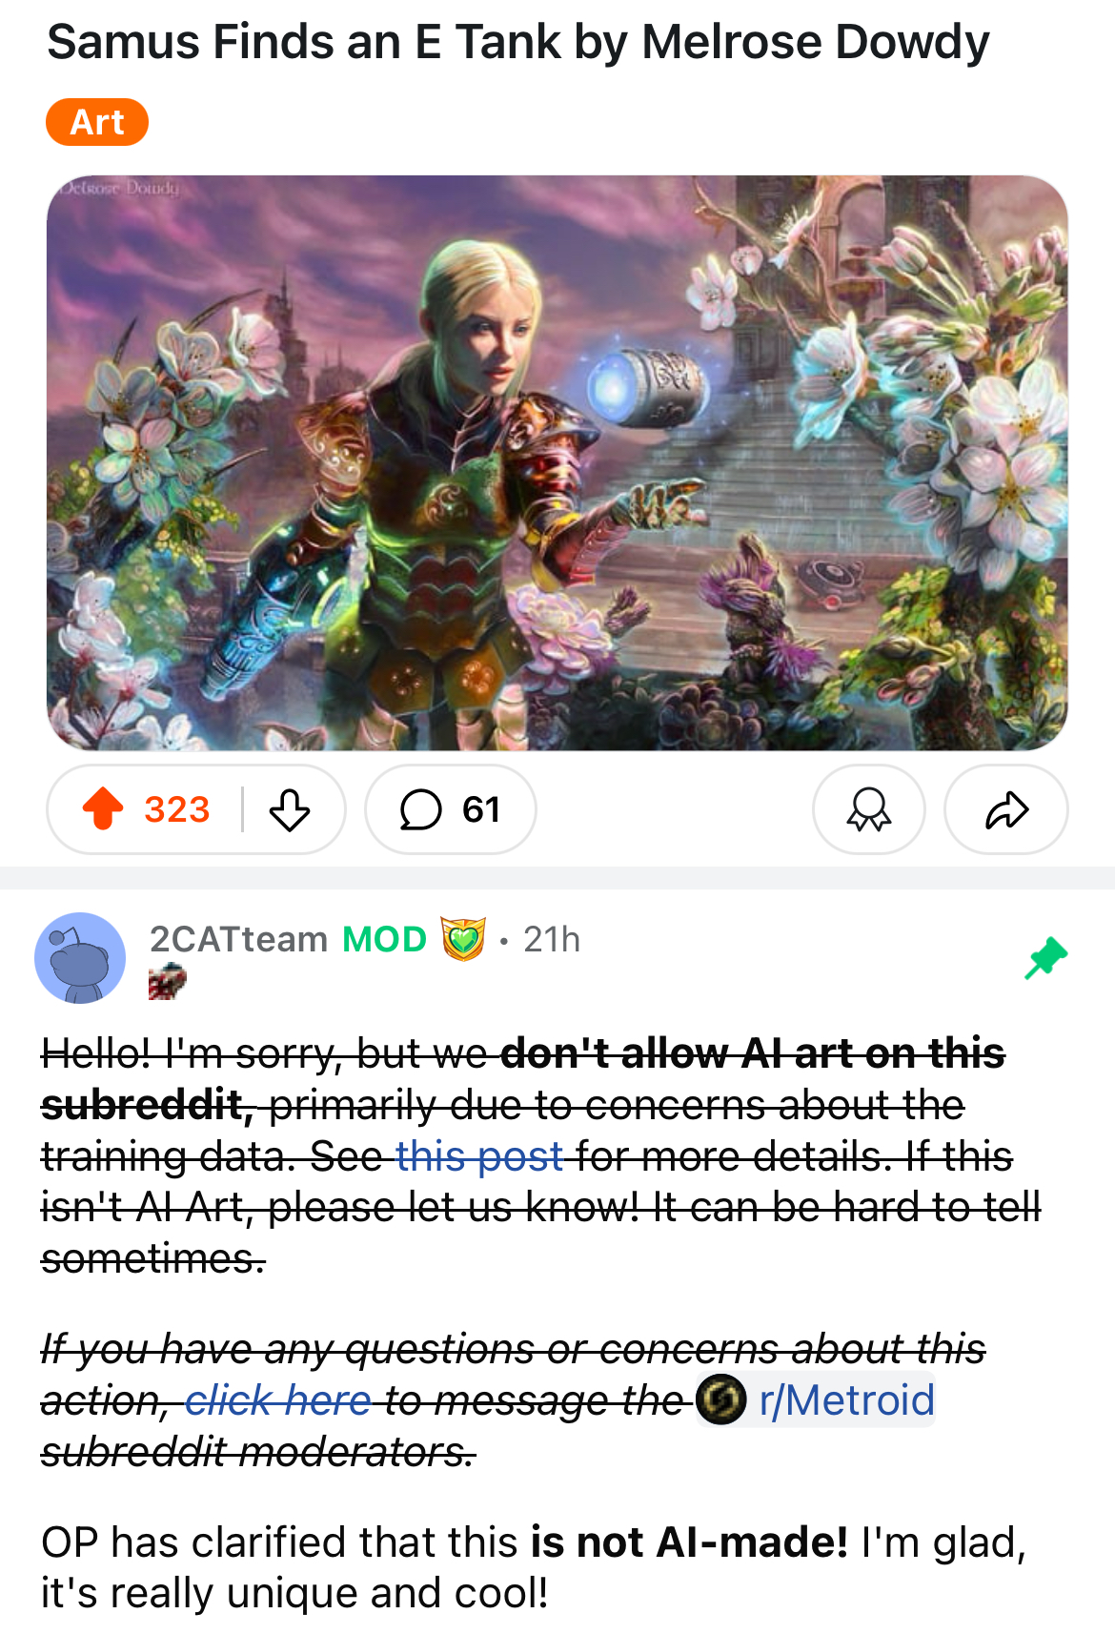Tap the 21h comment timestamp
This screenshot has height=1634, width=1115.
pyautogui.click(x=552, y=939)
